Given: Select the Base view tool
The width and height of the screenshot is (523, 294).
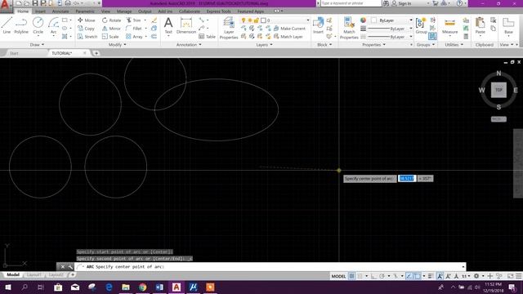Looking at the screenshot, I should click(508, 25).
